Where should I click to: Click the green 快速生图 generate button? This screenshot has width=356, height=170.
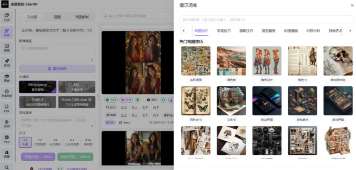tap(76, 157)
